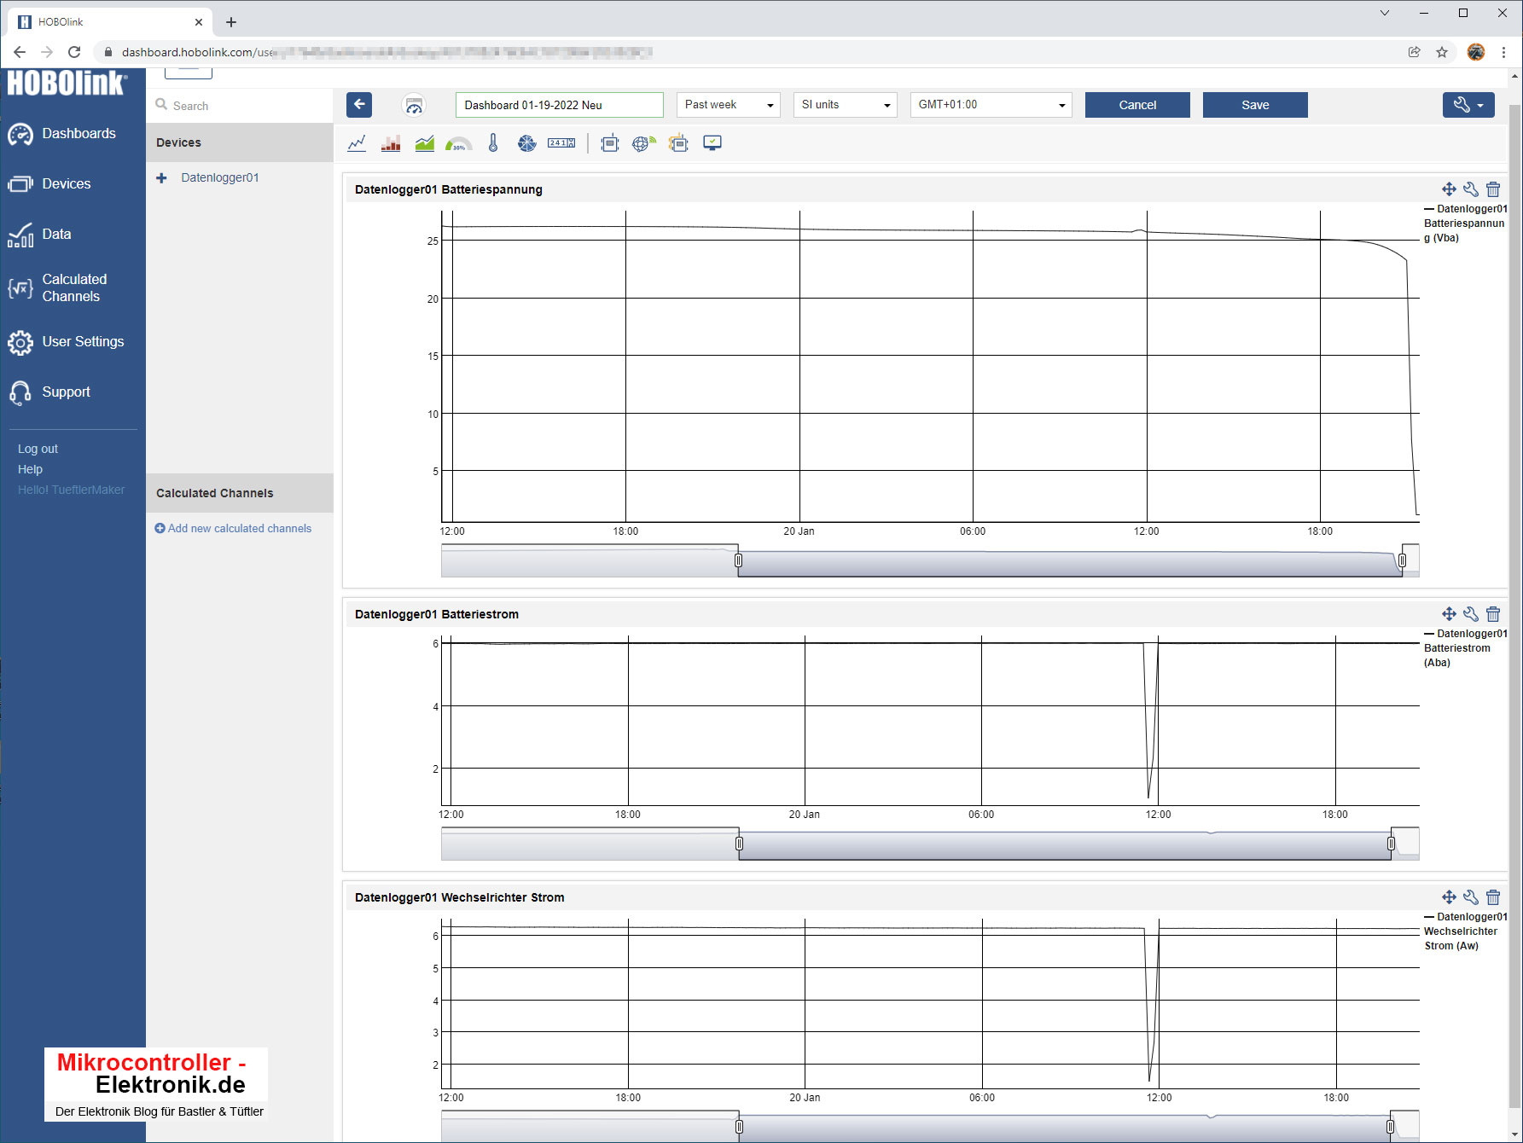The image size is (1523, 1143).
Task: Click the Help link in sidebar
Action: point(30,469)
